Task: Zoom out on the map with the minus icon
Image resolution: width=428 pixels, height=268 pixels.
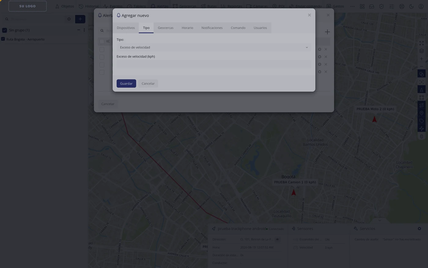Action: point(422,66)
